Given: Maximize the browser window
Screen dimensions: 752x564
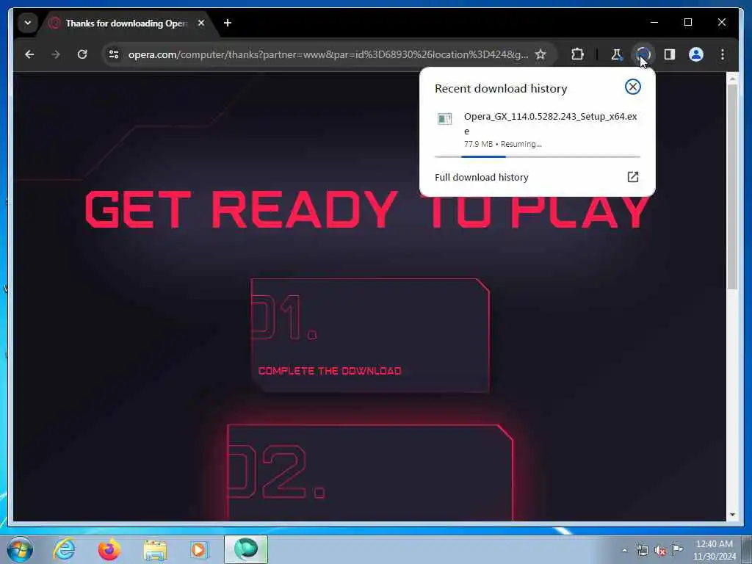Looking at the screenshot, I should pyautogui.click(x=687, y=22).
